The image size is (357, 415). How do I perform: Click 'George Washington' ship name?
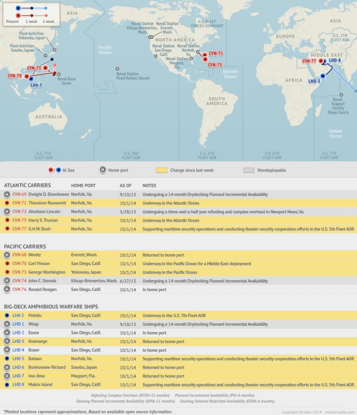coord(47,272)
